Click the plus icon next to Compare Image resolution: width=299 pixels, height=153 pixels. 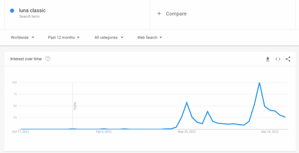point(159,13)
